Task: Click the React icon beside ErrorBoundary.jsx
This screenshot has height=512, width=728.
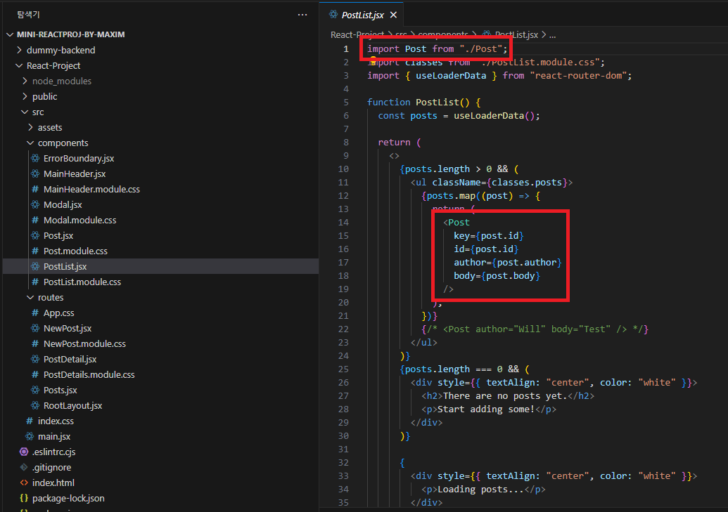Action: tap(35, 158)
